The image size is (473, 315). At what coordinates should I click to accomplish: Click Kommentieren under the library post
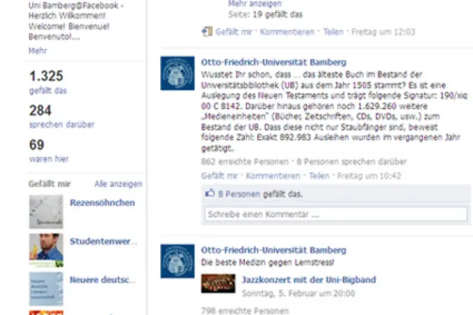pos(273,175)
